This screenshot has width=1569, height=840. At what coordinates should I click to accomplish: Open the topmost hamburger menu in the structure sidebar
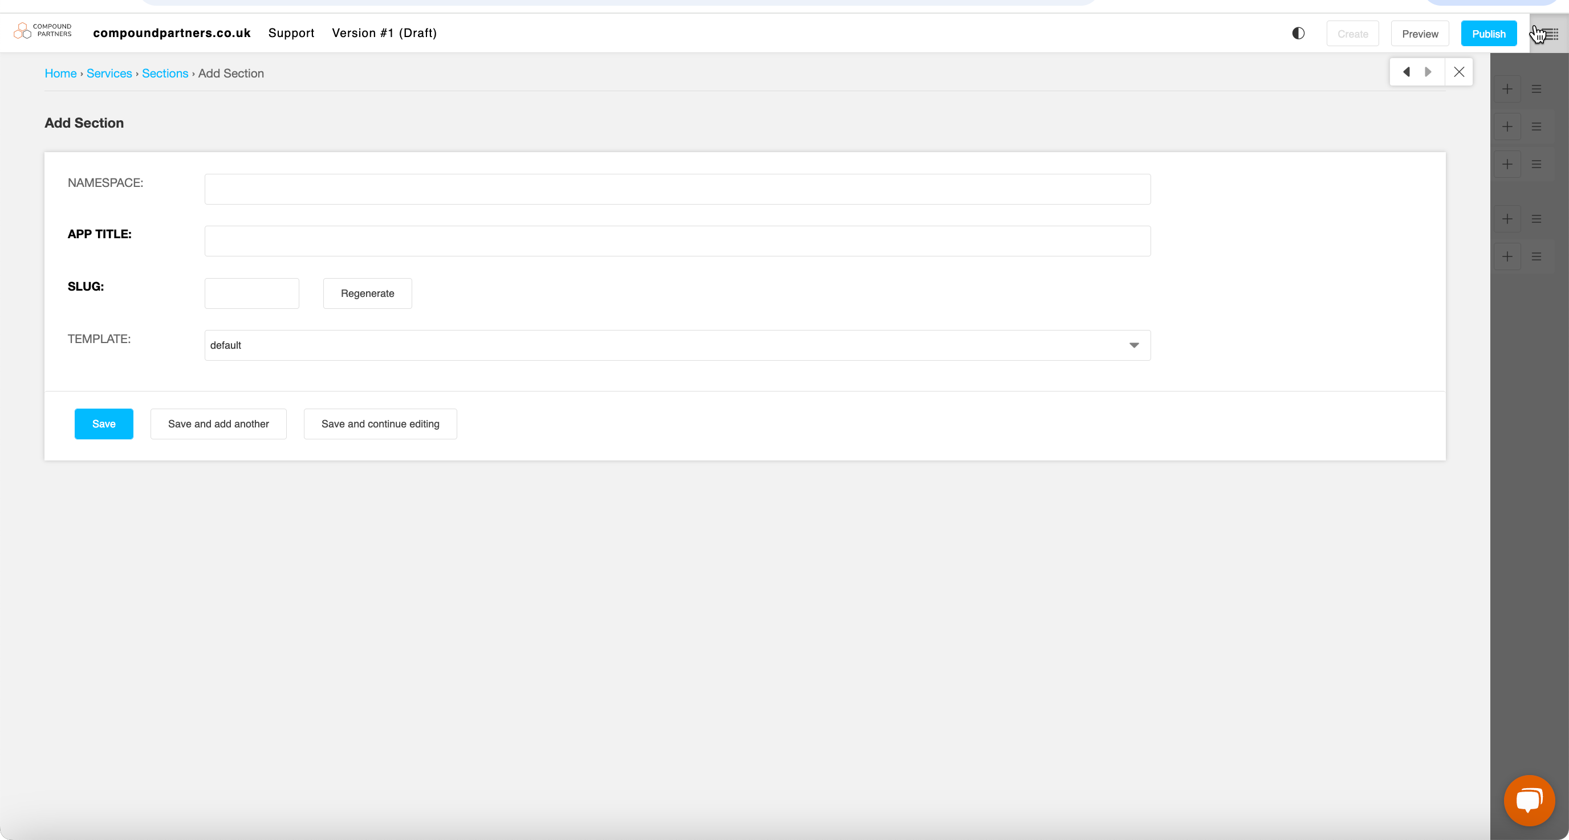tap(1536, 89)
